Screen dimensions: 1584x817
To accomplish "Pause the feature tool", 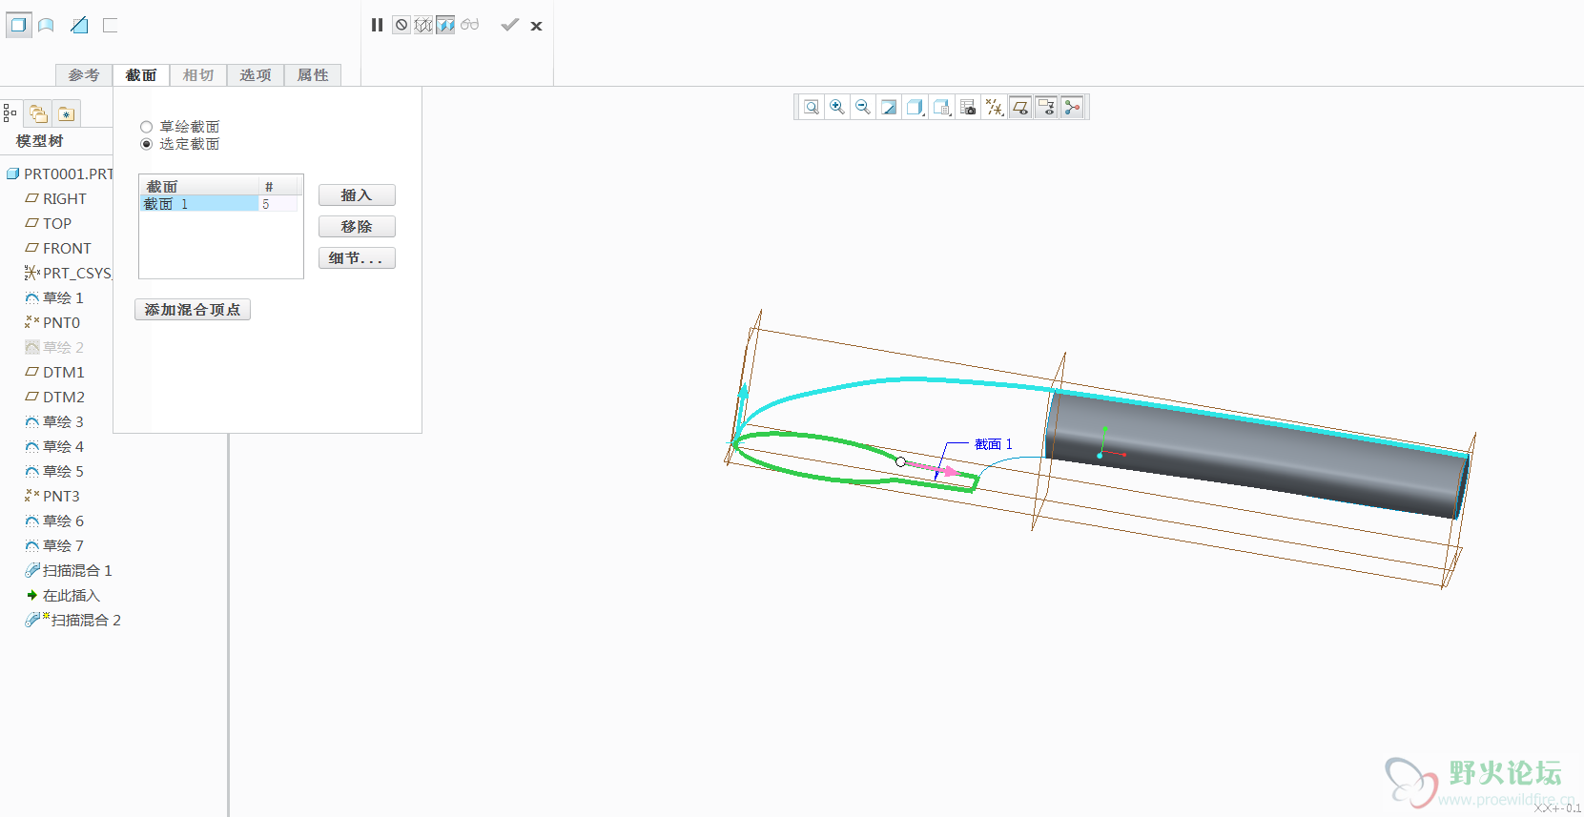I will [378, 25].
